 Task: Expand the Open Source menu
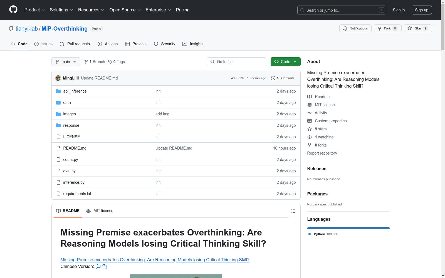(x=125, y=10)
